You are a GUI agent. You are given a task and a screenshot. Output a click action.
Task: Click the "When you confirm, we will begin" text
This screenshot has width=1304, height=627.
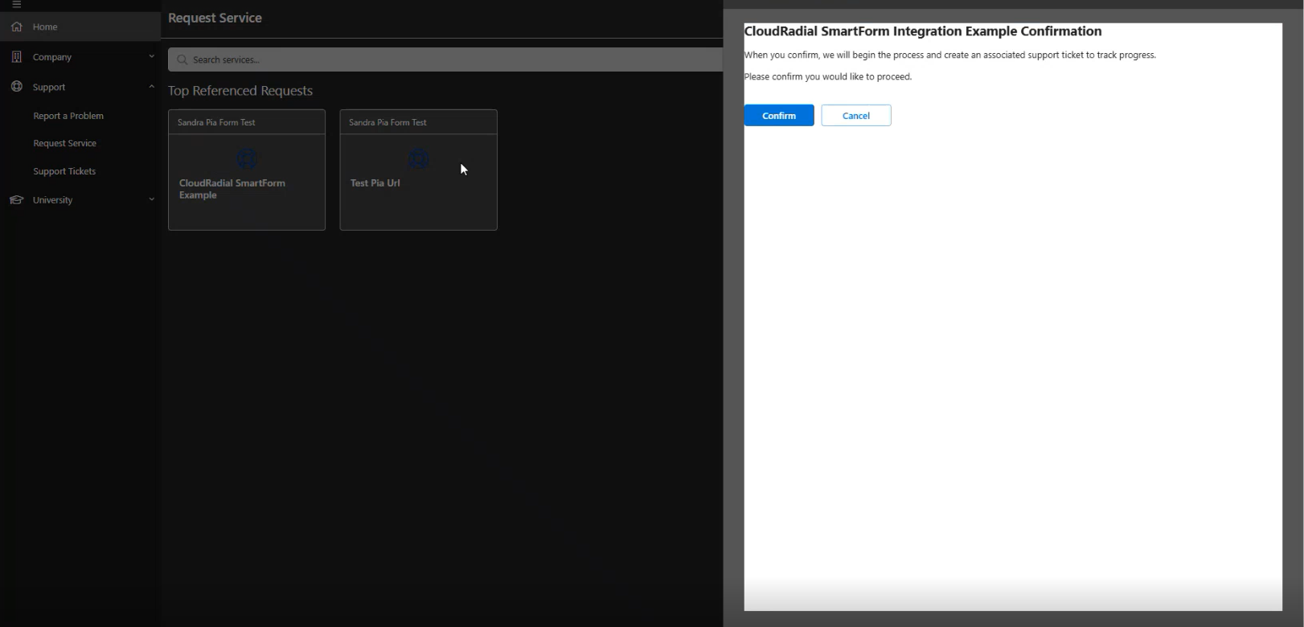click(x=949, y=55)
